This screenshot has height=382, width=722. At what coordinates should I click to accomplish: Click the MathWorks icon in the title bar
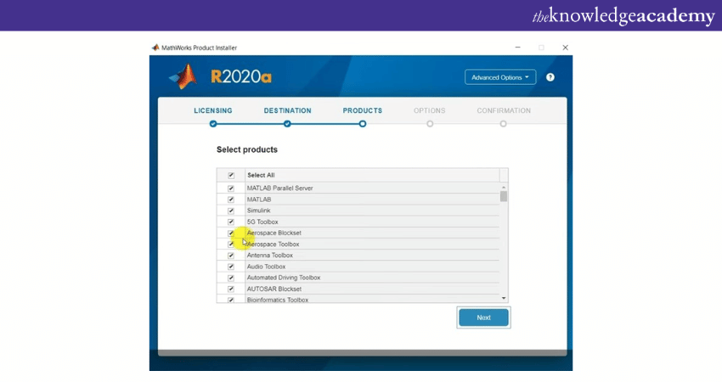click(155, 48)
